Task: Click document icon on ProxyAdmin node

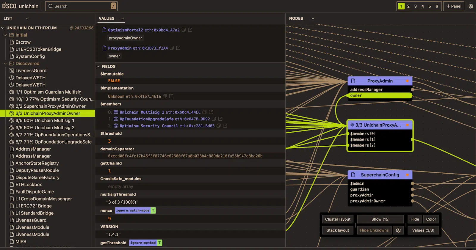Action: 353,81
